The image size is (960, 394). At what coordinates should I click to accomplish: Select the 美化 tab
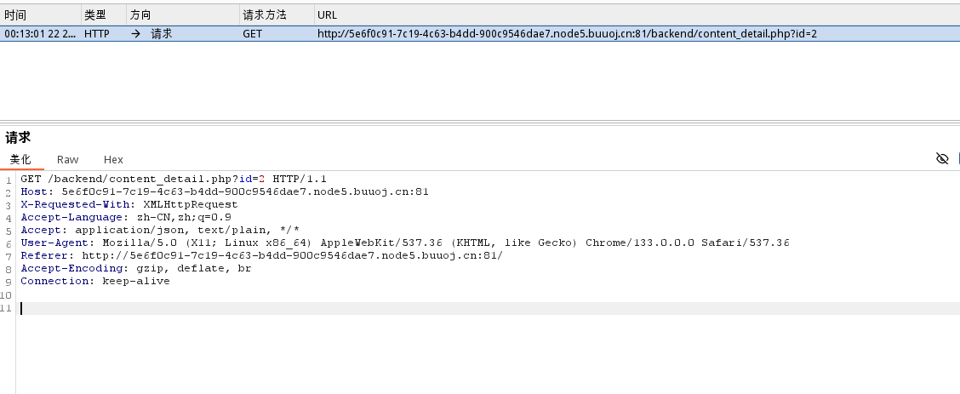20,160
